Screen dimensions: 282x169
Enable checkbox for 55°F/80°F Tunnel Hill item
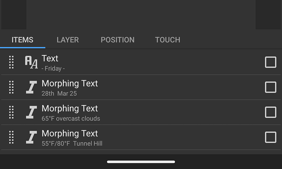271,137
